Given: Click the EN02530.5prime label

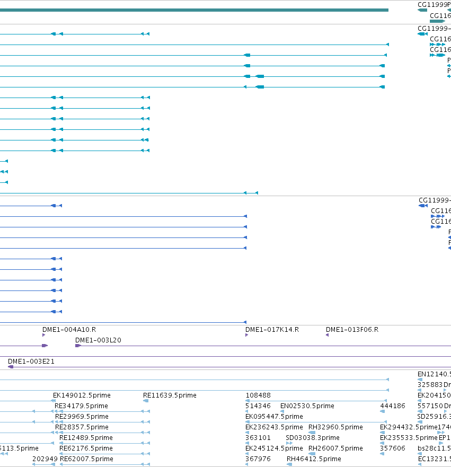Looking at the screenshot, I should tap(307, 406).
